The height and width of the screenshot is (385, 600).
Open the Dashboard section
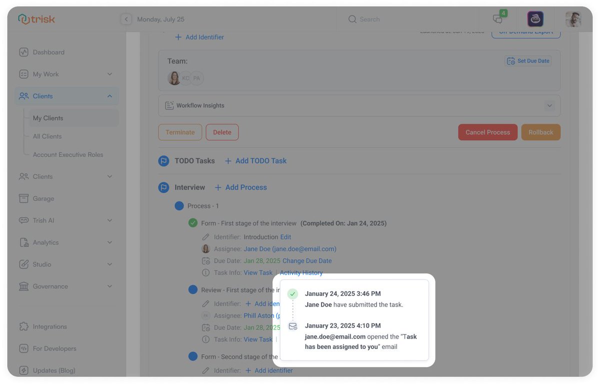point(47,52)
